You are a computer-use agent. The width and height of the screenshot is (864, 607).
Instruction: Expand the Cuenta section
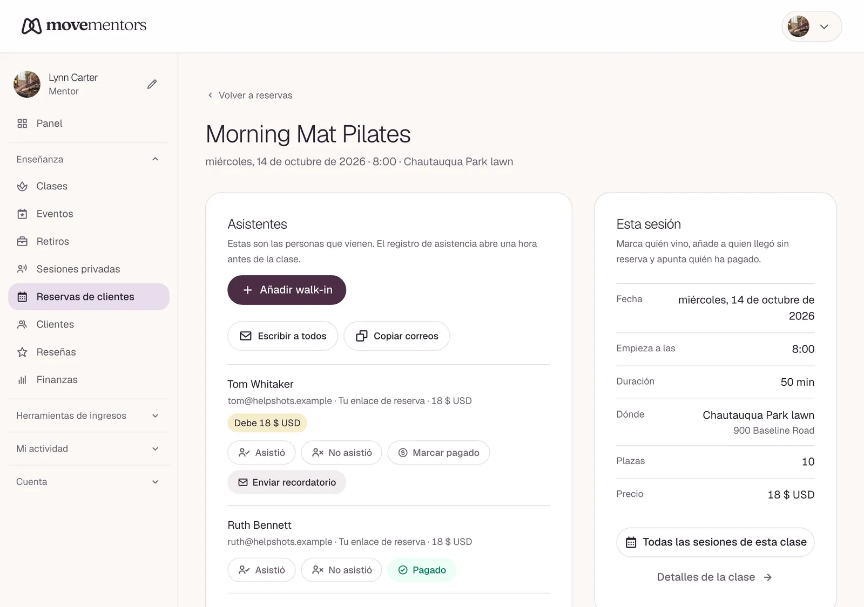coord(89,481)
